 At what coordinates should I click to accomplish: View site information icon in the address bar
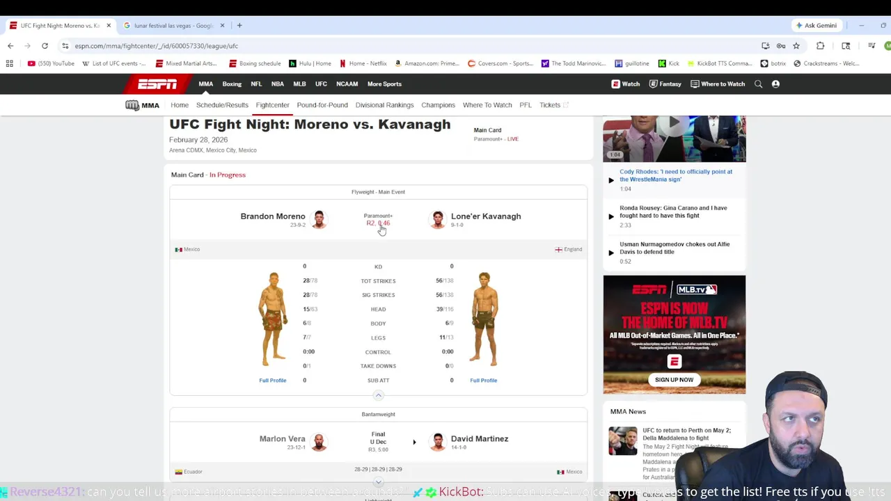point(65,46)
